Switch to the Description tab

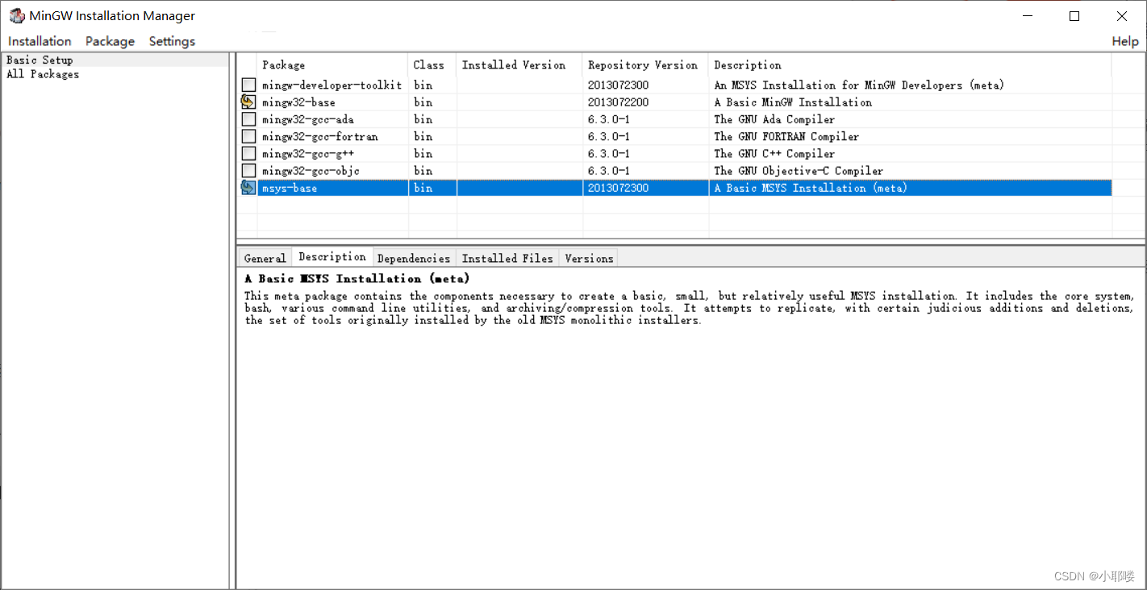pyautogui.click(x=332, y=256)
